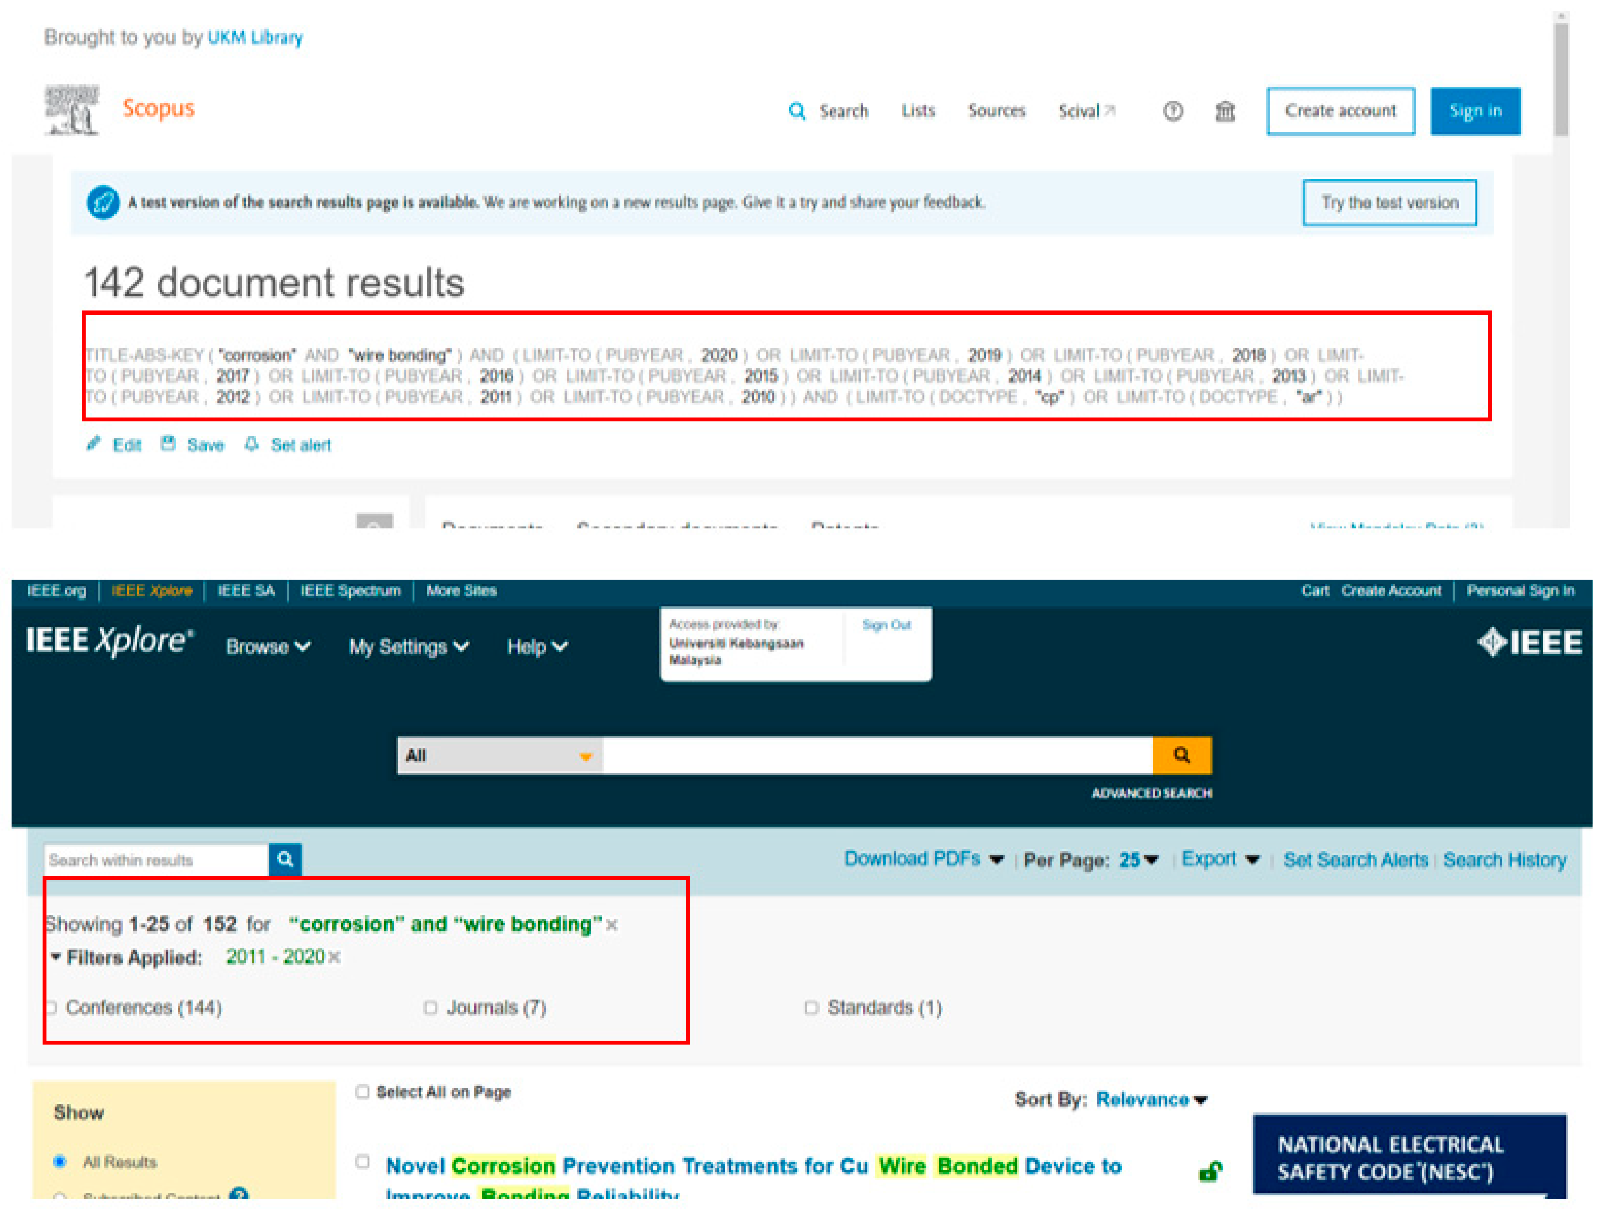Open the All search-field dropdown
Screen dimensions: 1605x1210
[x=499, y=756]
